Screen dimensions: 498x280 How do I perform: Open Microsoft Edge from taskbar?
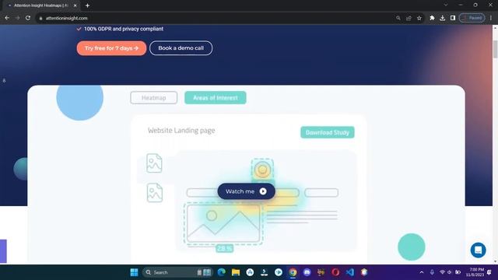(221, 272)
